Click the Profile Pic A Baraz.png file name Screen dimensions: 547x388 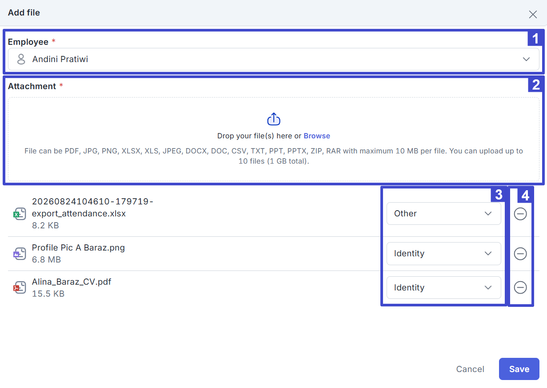78,248
